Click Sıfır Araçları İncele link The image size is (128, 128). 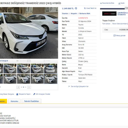point(43,94)
